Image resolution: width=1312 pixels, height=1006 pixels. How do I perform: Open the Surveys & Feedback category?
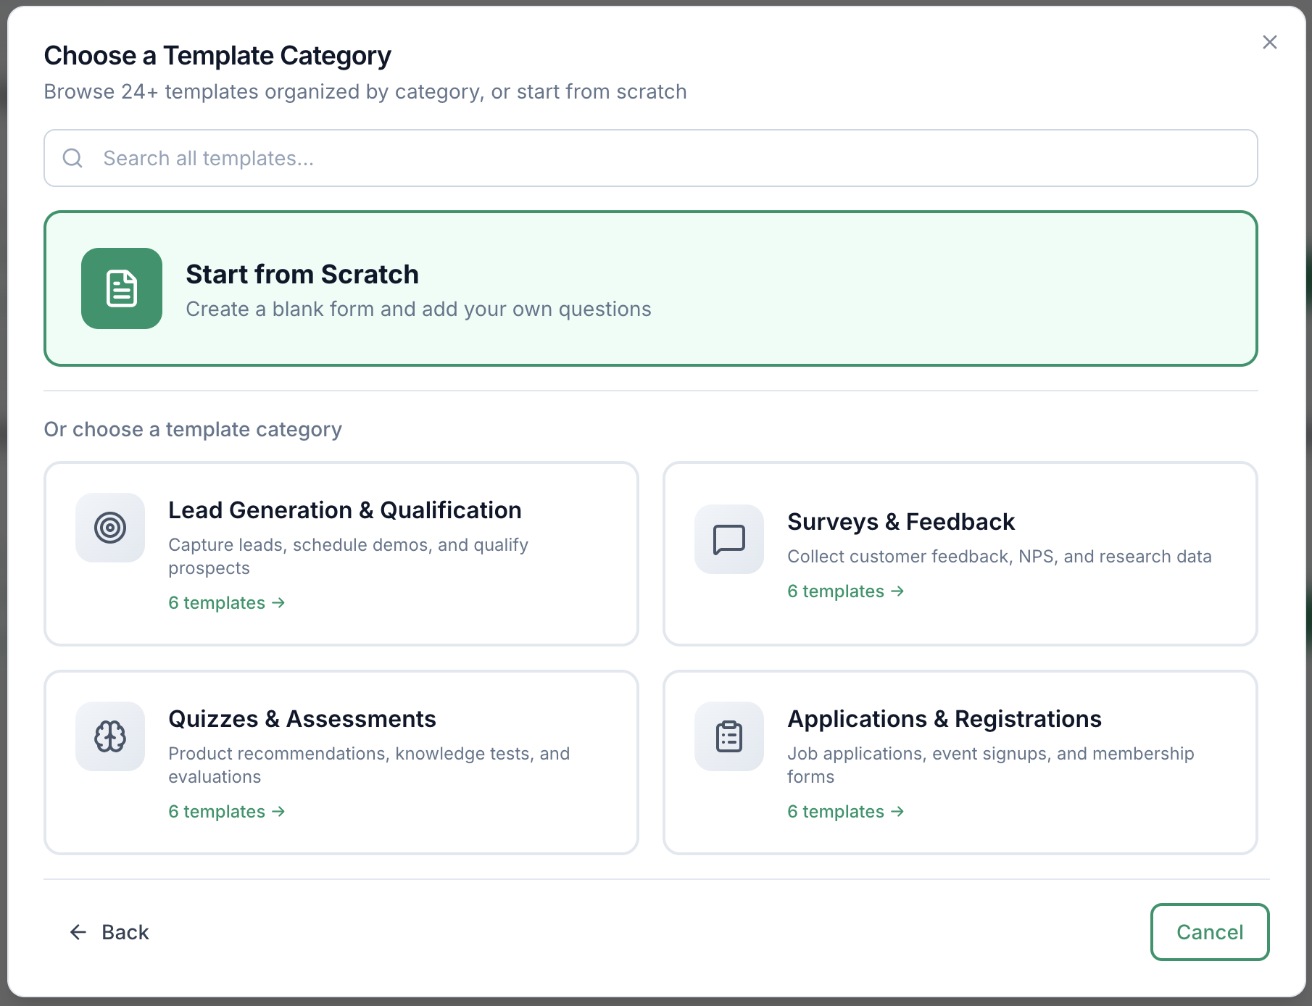pyautogui.click(x=960, y=554)
